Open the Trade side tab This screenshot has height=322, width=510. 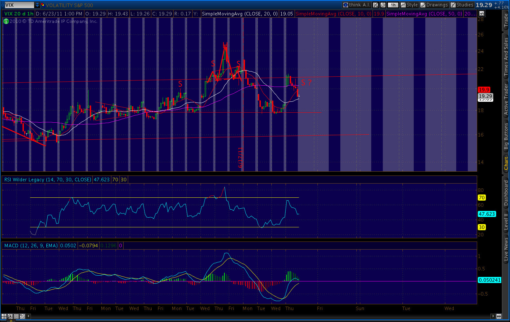click(506, 20)
